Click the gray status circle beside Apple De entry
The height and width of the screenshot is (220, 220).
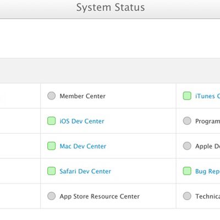pos(187,146)
